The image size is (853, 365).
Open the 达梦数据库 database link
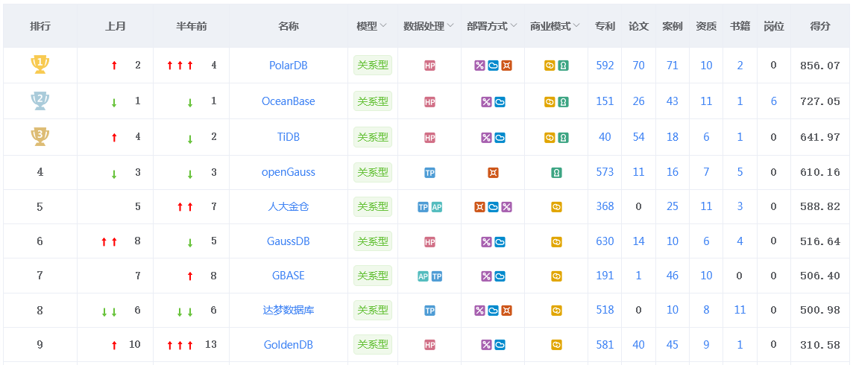pos(289,310)
